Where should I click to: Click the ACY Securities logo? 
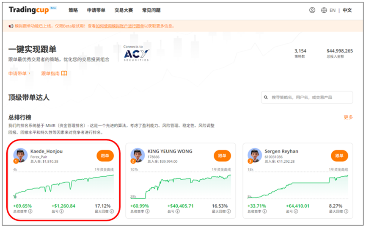[x=137, y=55]
